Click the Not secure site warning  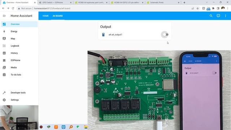25,8
